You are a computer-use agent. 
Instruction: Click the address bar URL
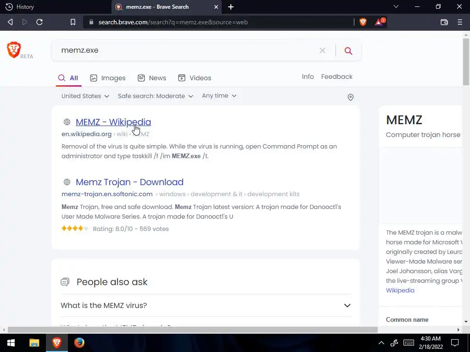click(173, 22)
